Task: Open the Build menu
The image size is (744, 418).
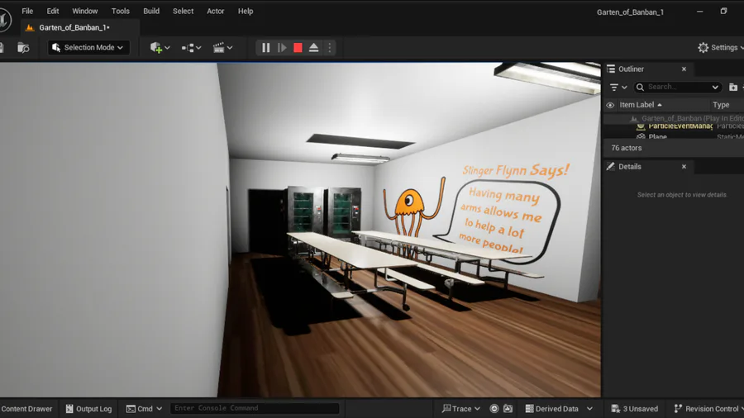Action: (151, 11)
